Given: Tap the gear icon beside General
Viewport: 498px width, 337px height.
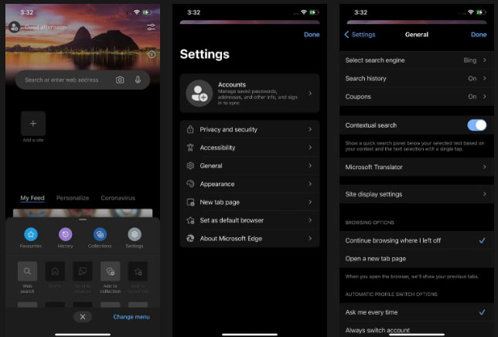Looking at the screenshot, I should tap(190, 165).
